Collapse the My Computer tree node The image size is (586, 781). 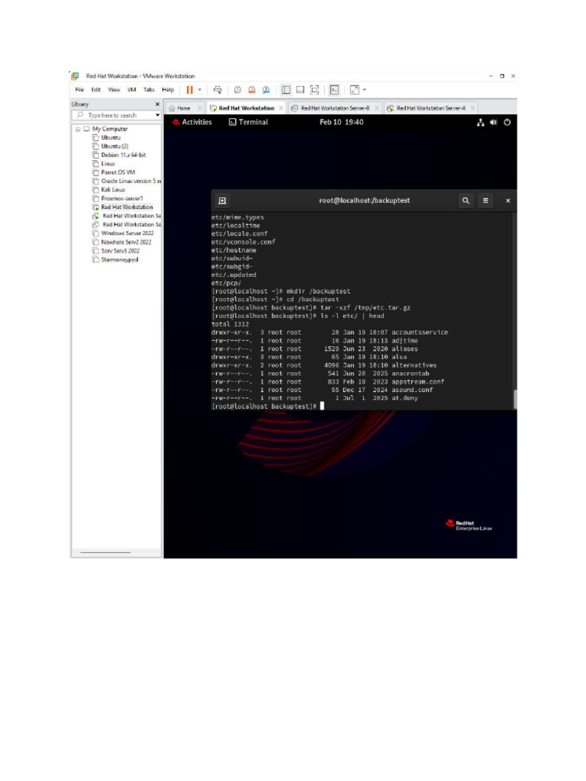[x=78, y=130]
